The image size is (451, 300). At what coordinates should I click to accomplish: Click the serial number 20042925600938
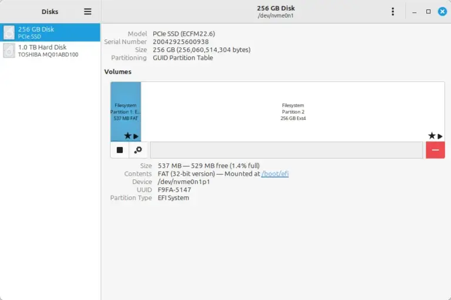point(181,42)
